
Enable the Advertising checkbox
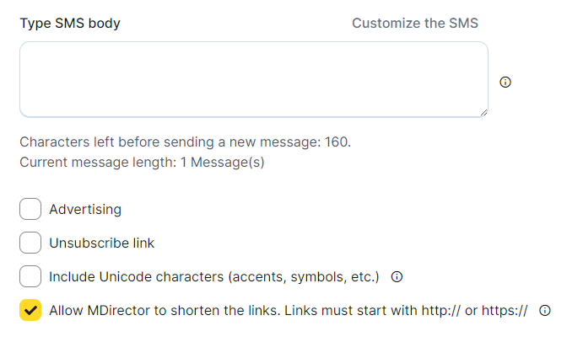click(x=30, y=209)
